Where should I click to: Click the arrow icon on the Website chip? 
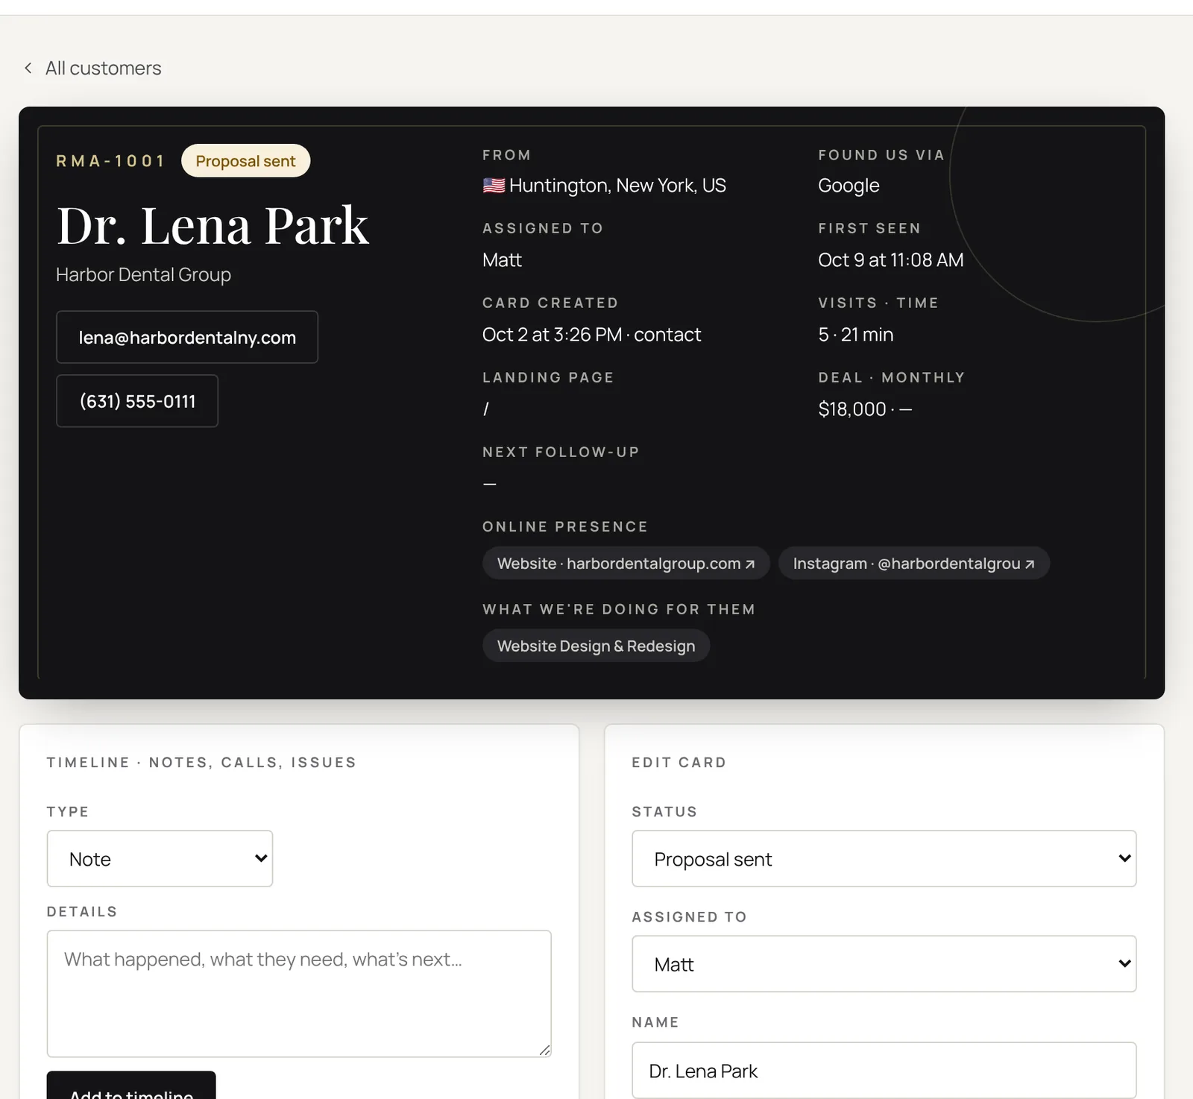coord(750,564)
